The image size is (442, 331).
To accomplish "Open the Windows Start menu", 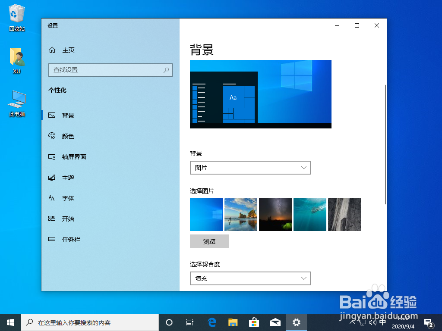I will tap(10, 322).
